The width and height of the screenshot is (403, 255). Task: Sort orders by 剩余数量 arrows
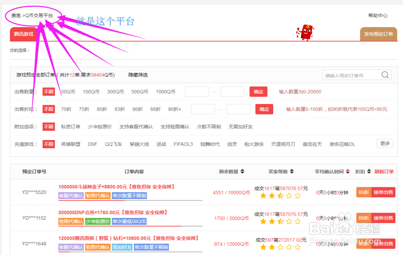(x=243, y=171)
